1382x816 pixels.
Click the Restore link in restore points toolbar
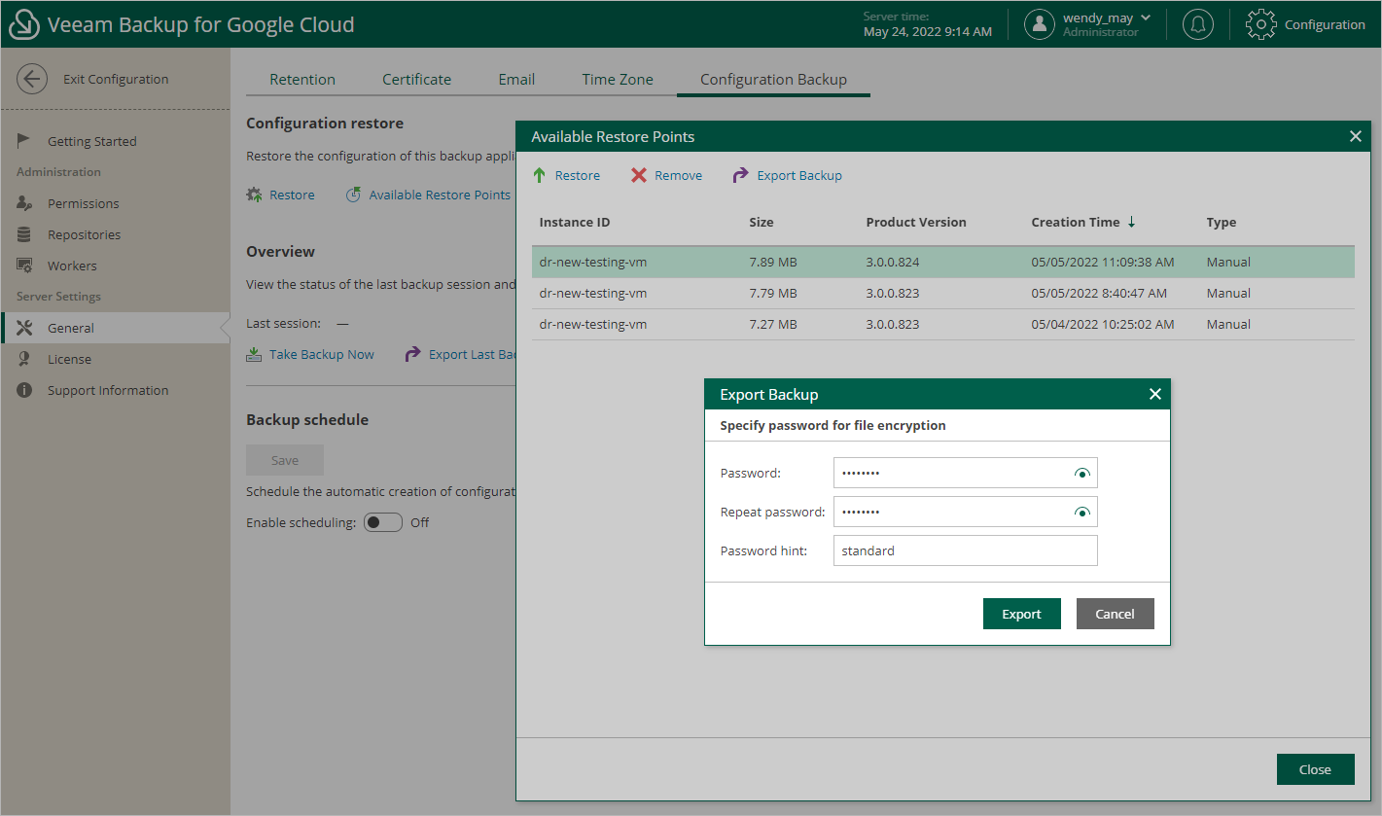(578, 175)
